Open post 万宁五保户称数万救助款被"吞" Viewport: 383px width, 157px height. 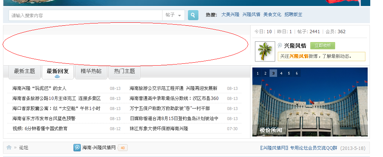pos(170,108)
